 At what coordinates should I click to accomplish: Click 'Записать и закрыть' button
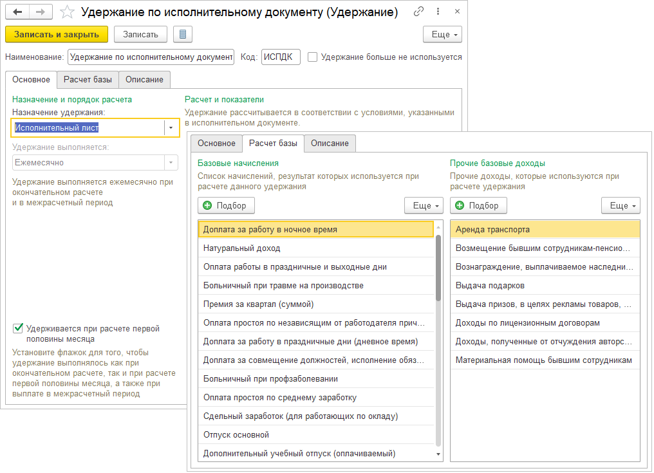(57, 34)
